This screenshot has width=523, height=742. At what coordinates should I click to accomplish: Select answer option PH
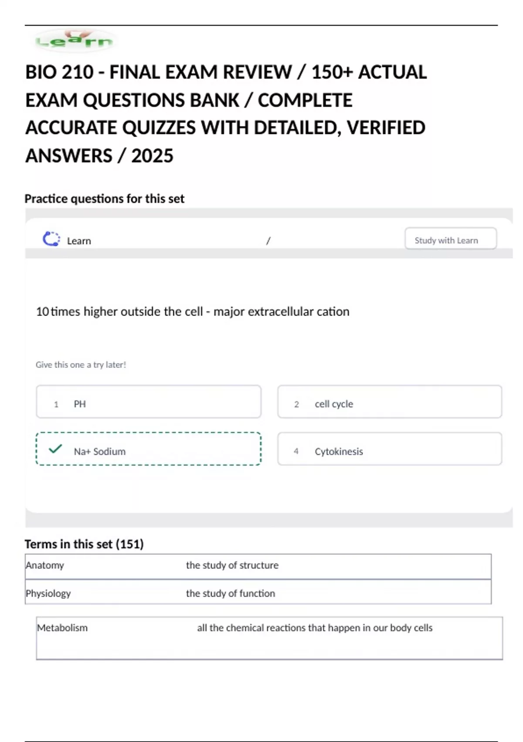point(149,402)
